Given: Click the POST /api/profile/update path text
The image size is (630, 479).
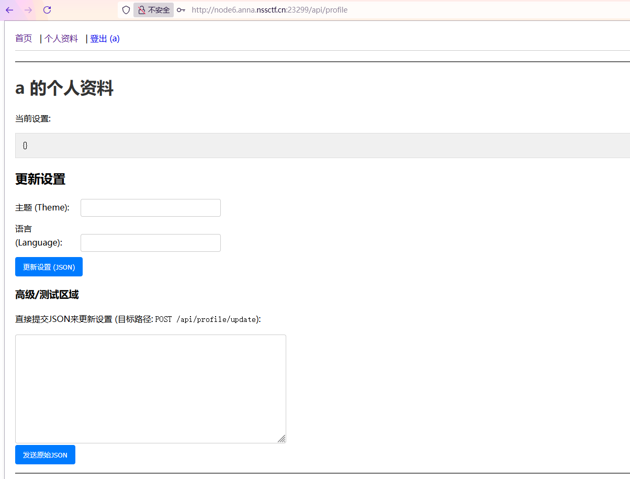Looking at the screenshot, I should tap(206, 319).
